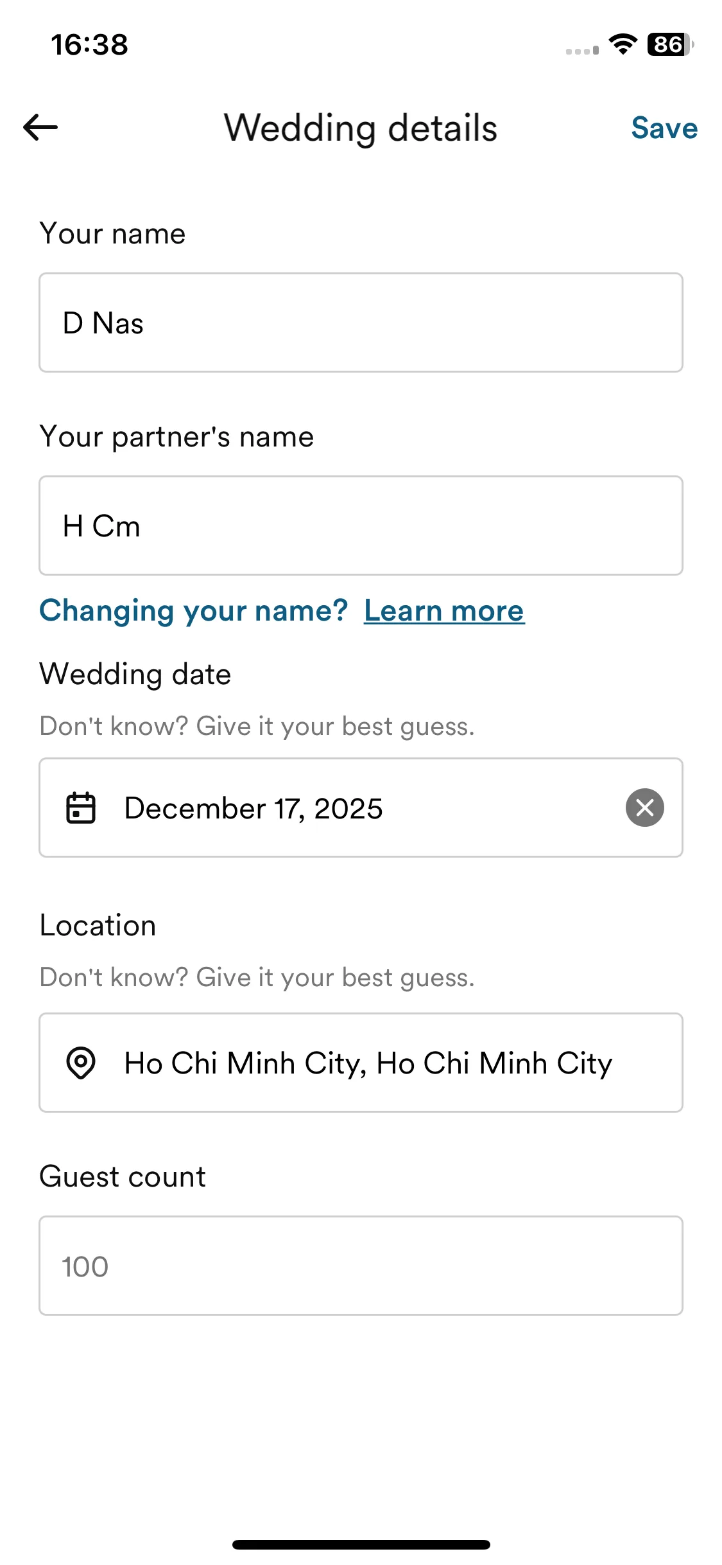Tap the location pin icon
Screen dimensions: 722x1565
[x=81, y=1063]
